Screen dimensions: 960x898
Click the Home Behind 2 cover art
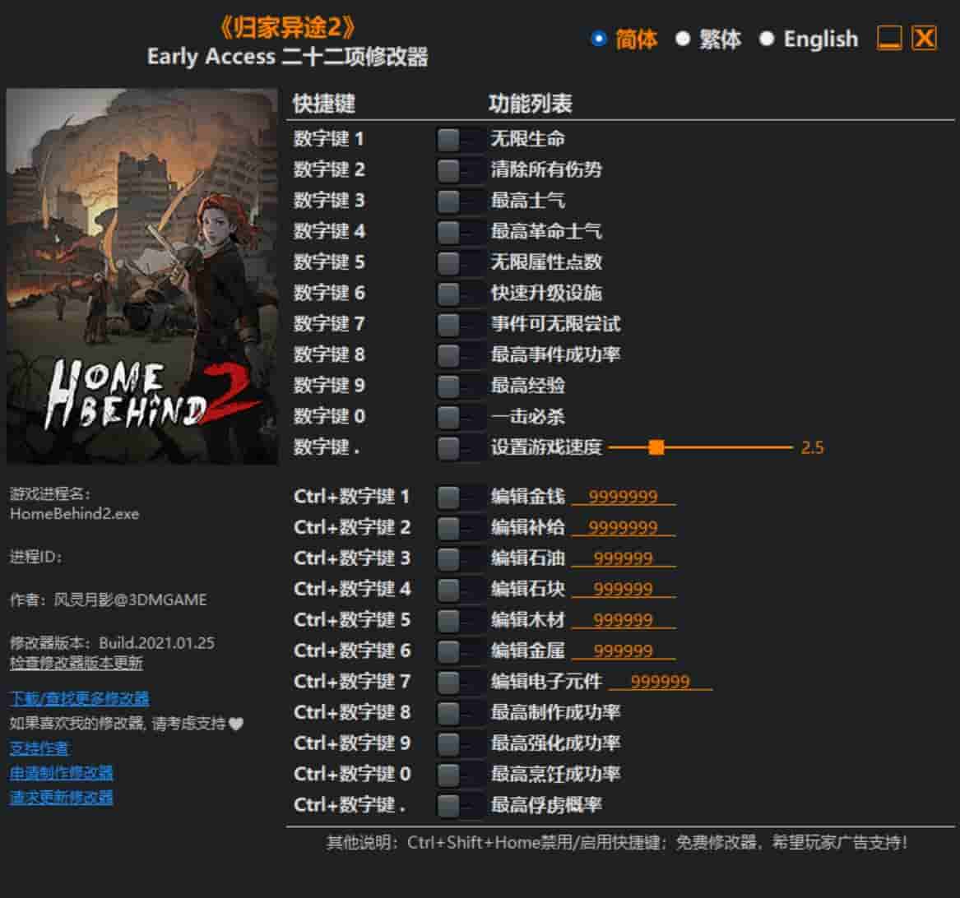pyautogui.click(x=144, y=275)
